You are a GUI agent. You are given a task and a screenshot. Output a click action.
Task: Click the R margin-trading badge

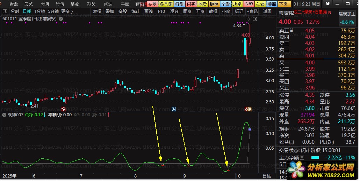pos(330,13)
